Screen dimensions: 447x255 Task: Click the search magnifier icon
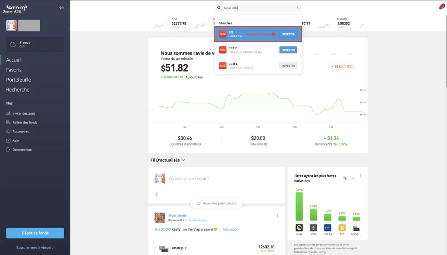[x=219, y=8]
